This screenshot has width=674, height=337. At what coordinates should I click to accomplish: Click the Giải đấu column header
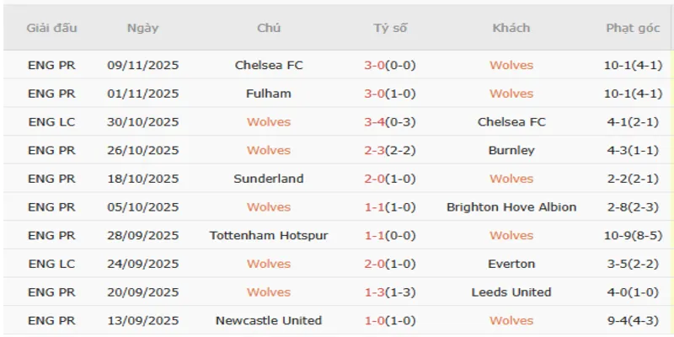pyautogui.click(x=51, y=28)
